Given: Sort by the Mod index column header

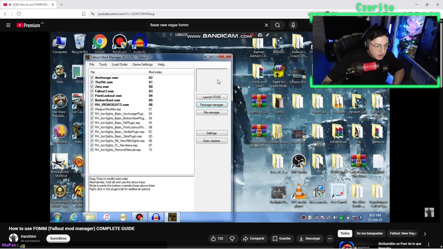Looking at the screenshot, I should [x=159, y=72].
